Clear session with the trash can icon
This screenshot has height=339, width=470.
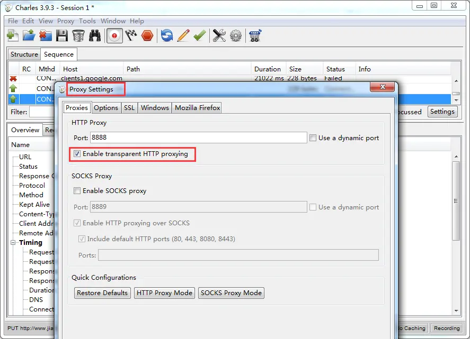(78, 35)
